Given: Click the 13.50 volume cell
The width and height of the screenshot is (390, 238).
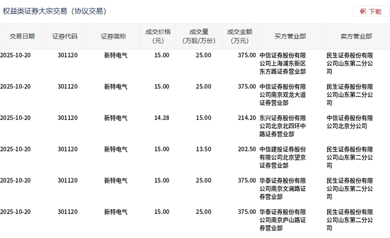Looking at the screenshot, I should tap(203, 149).
